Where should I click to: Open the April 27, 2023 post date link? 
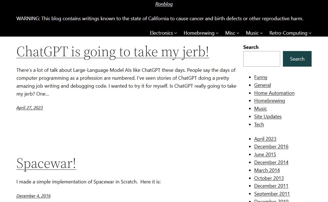click(x=30, y=108)
